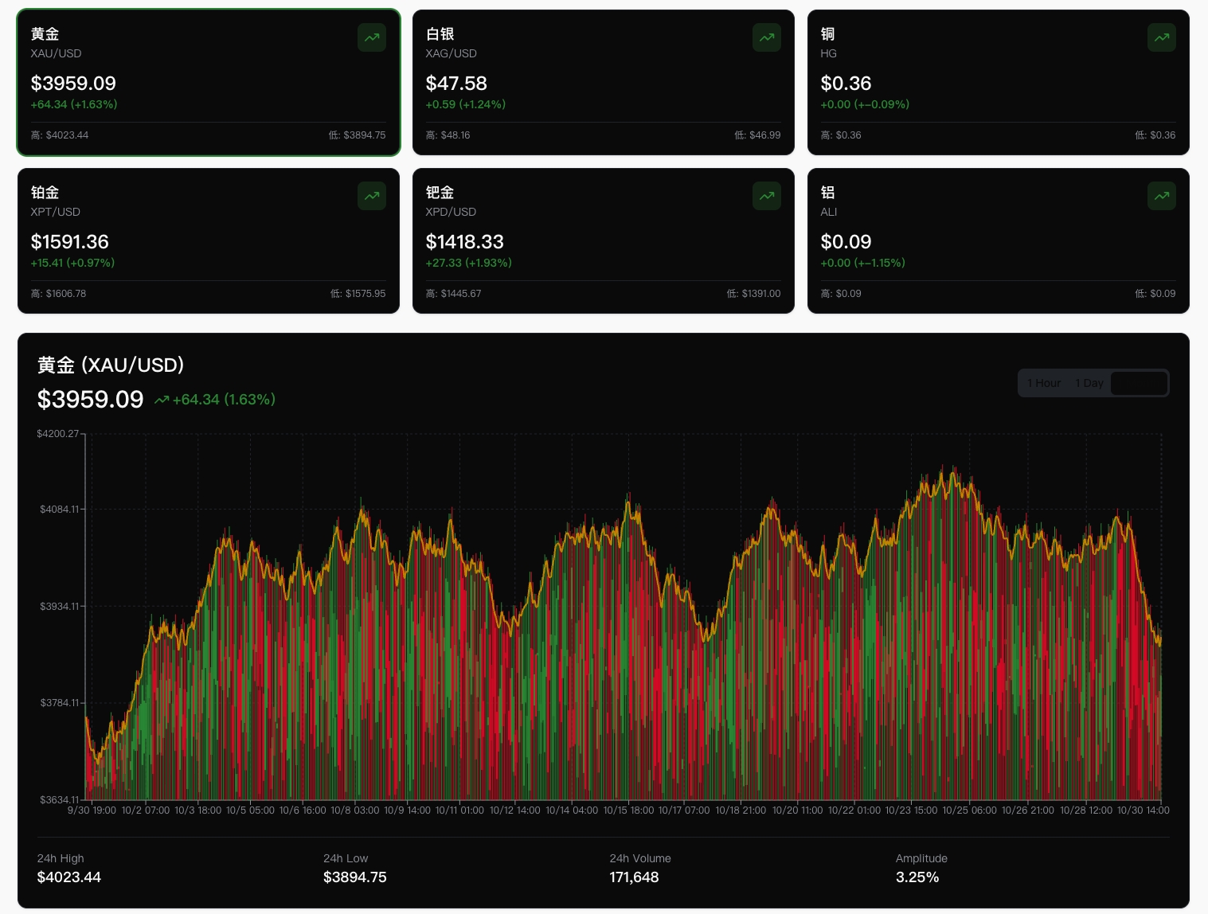Click the highlighted gold XAU/USD card
The image size is (1208, 914).
209,82
